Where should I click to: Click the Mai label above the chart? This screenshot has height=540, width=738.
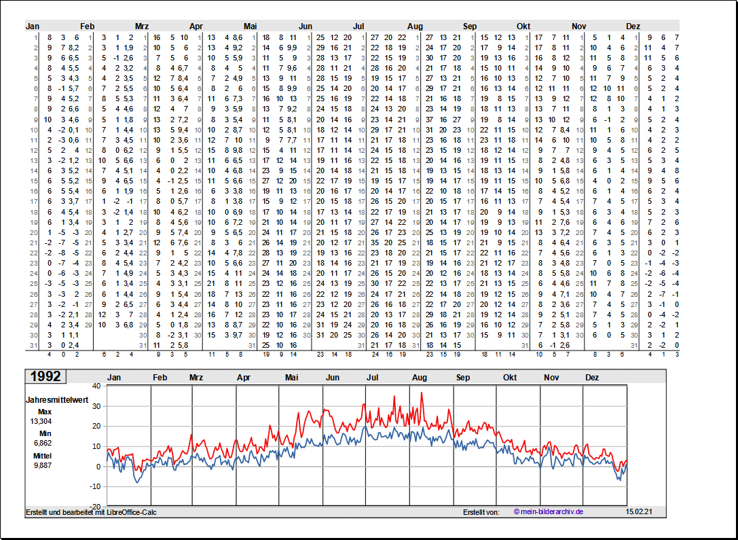tap(292, 378)
